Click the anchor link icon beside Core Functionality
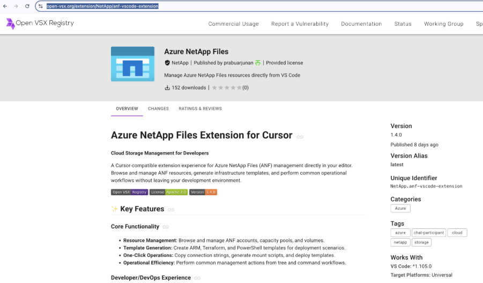The width and height of the screenshot is (483, 283). tap(166, 227)
